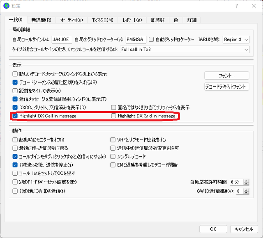Click the grid locator field PM54SA

(136, 39)
